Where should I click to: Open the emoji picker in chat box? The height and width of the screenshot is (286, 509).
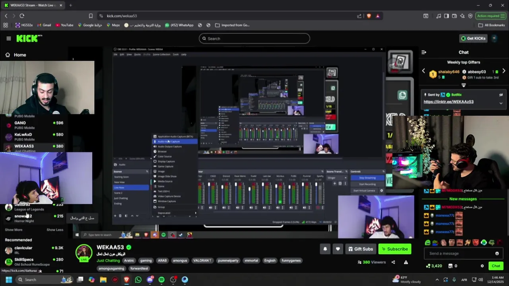(x=497, y=253)
